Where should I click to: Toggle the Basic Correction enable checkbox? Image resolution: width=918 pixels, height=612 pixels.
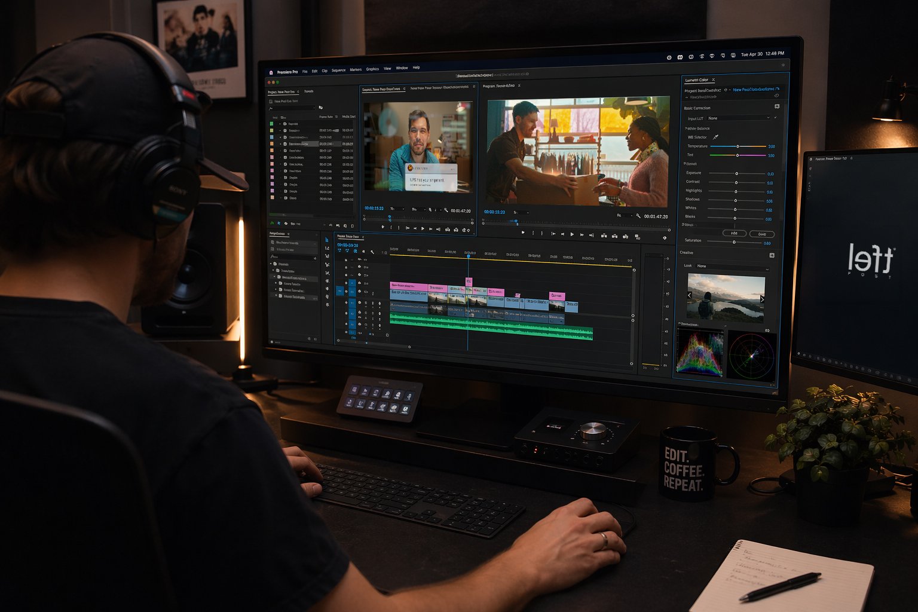click(777, 106)
